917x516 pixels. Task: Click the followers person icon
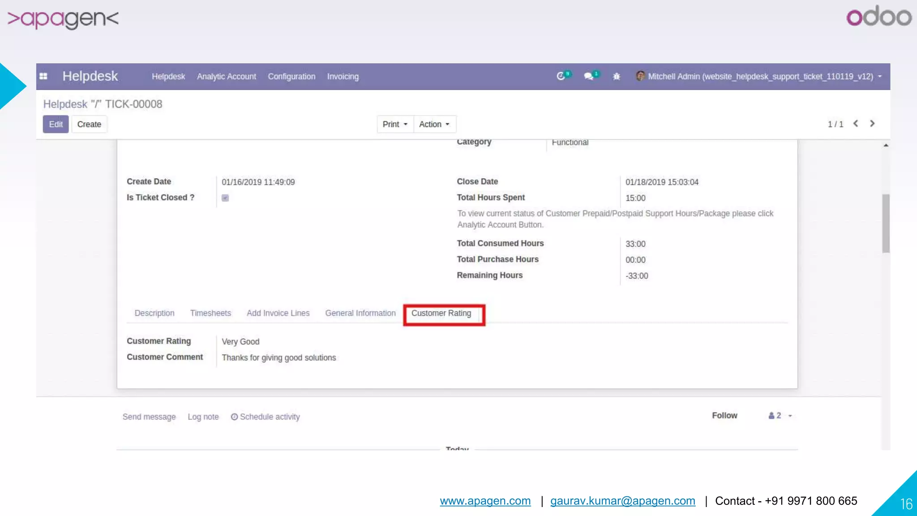coord(771,416)
